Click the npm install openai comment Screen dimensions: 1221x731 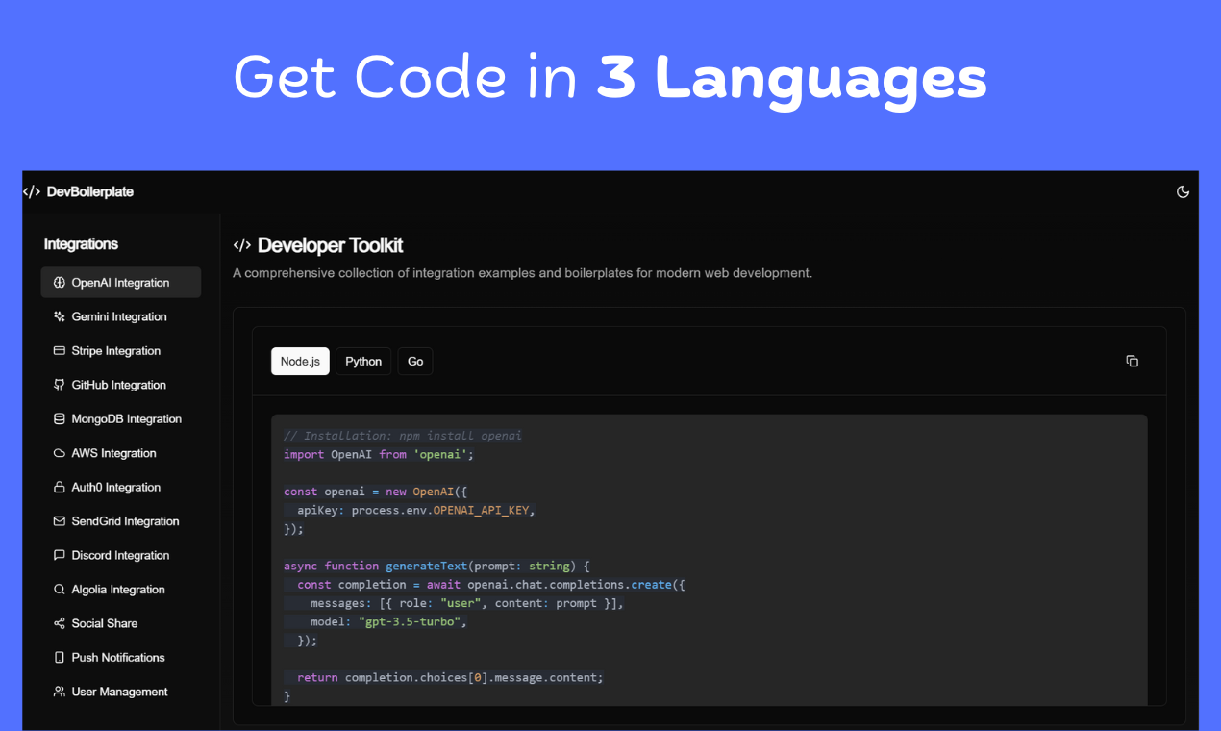click(x=403, y=436)
